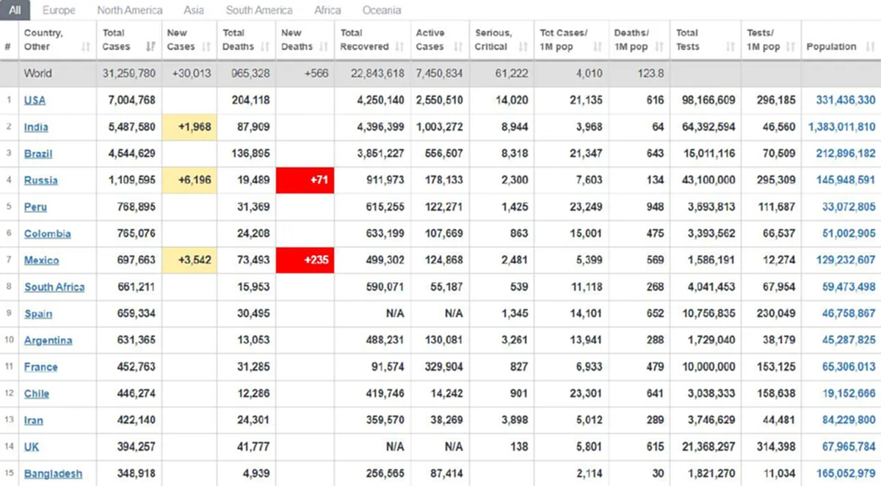Sort by Country, Other sort icon
881x486 pixels.
[x=86, y=47]
